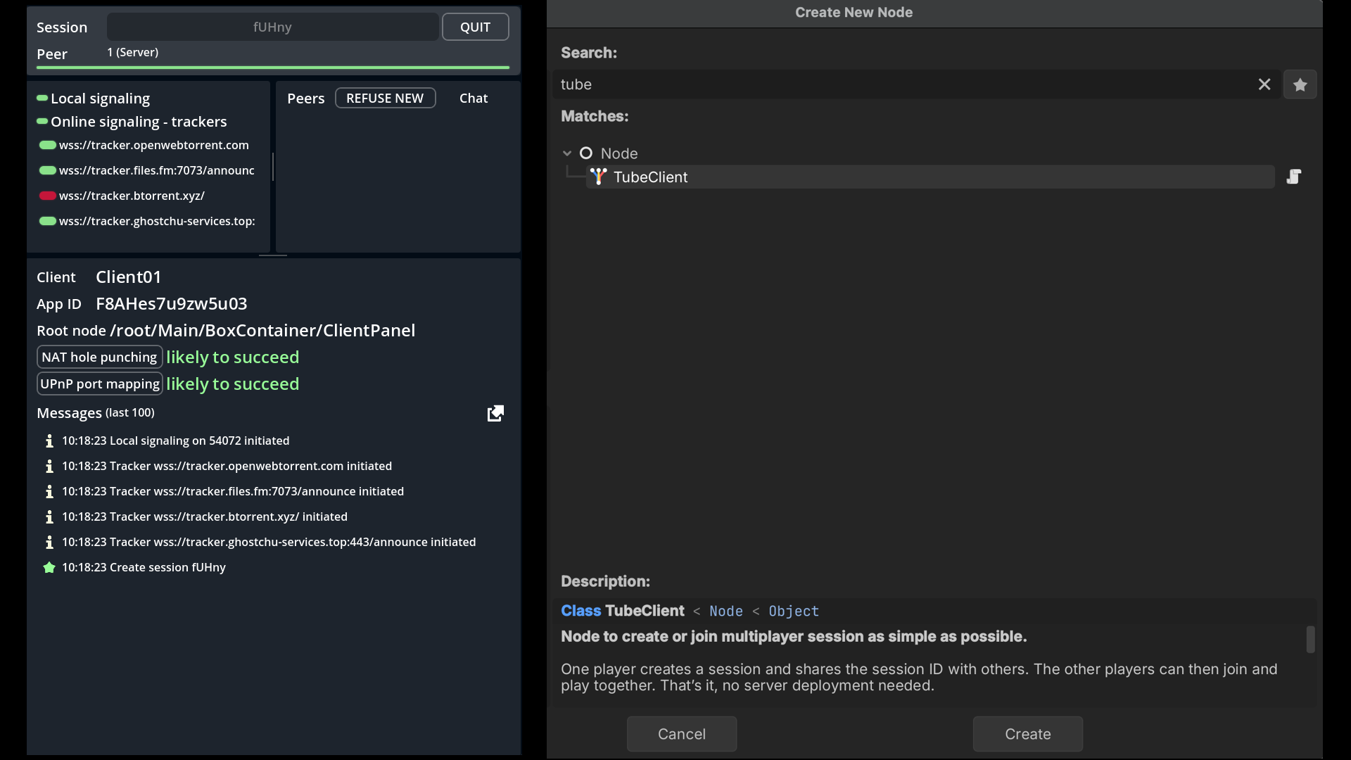The image size is (1351, 760).
Task: Select the ghostchu-services tracker status indicator
Action: point(48,221)
